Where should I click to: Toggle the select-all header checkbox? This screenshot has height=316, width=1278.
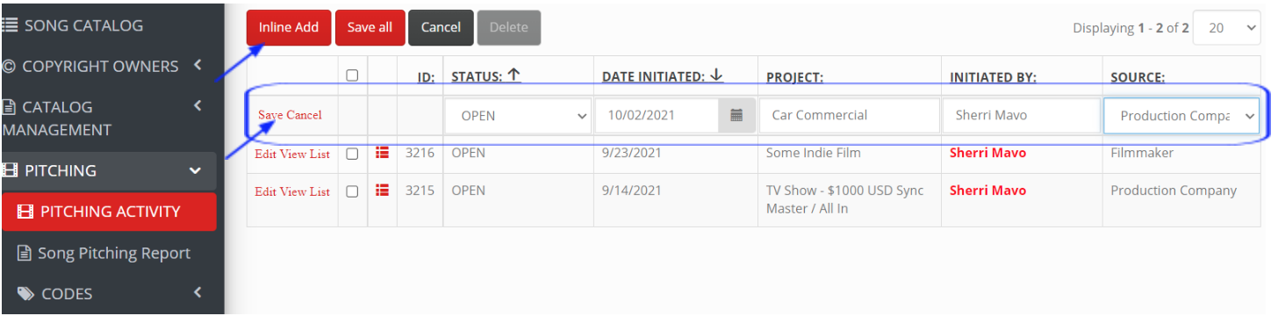[352, 75]
